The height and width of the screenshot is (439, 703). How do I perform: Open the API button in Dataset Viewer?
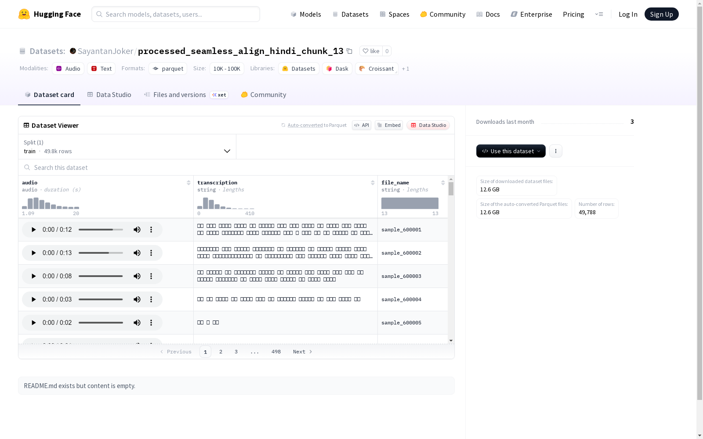click(362, 125)
